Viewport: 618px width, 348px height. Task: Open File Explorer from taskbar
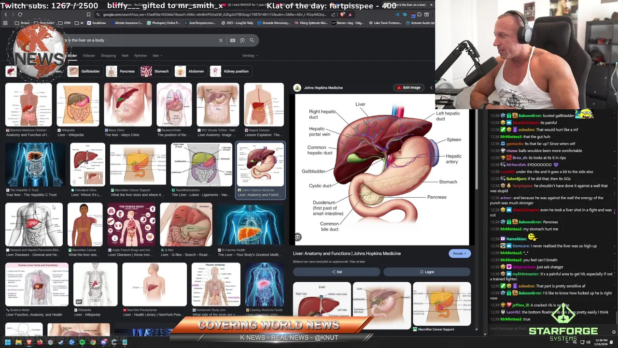(18, 342)
